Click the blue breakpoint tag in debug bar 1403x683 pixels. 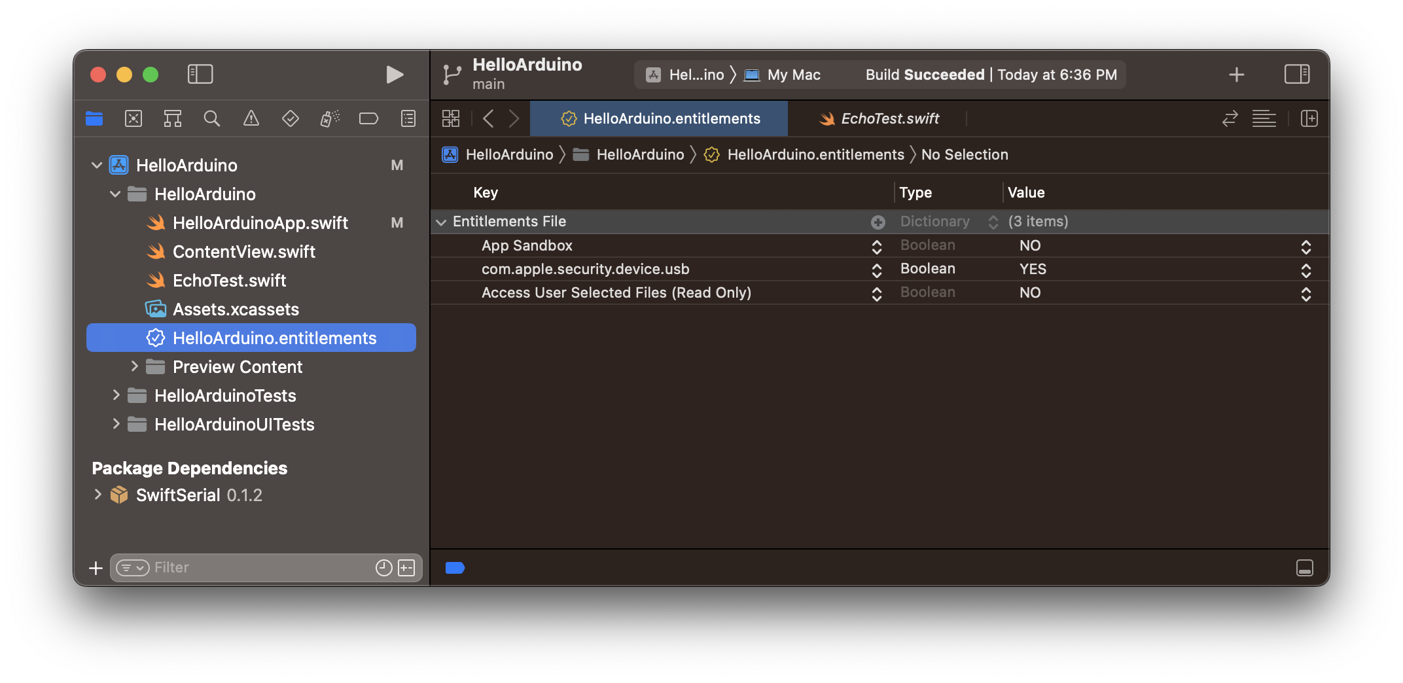coord(455,568)
